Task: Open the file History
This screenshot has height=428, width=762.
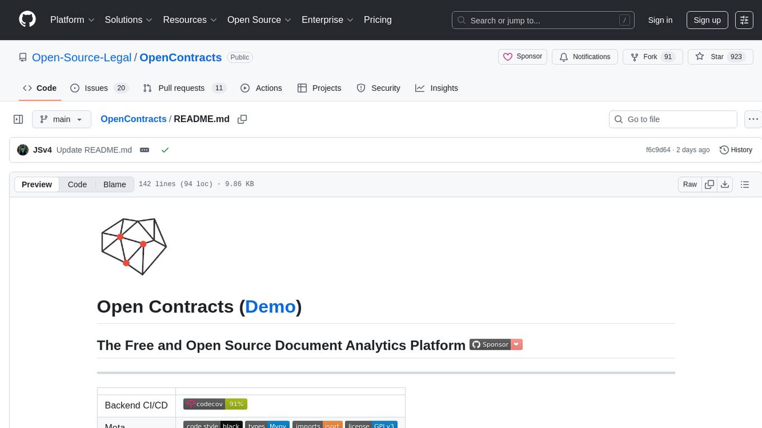Action: point(736,150)
